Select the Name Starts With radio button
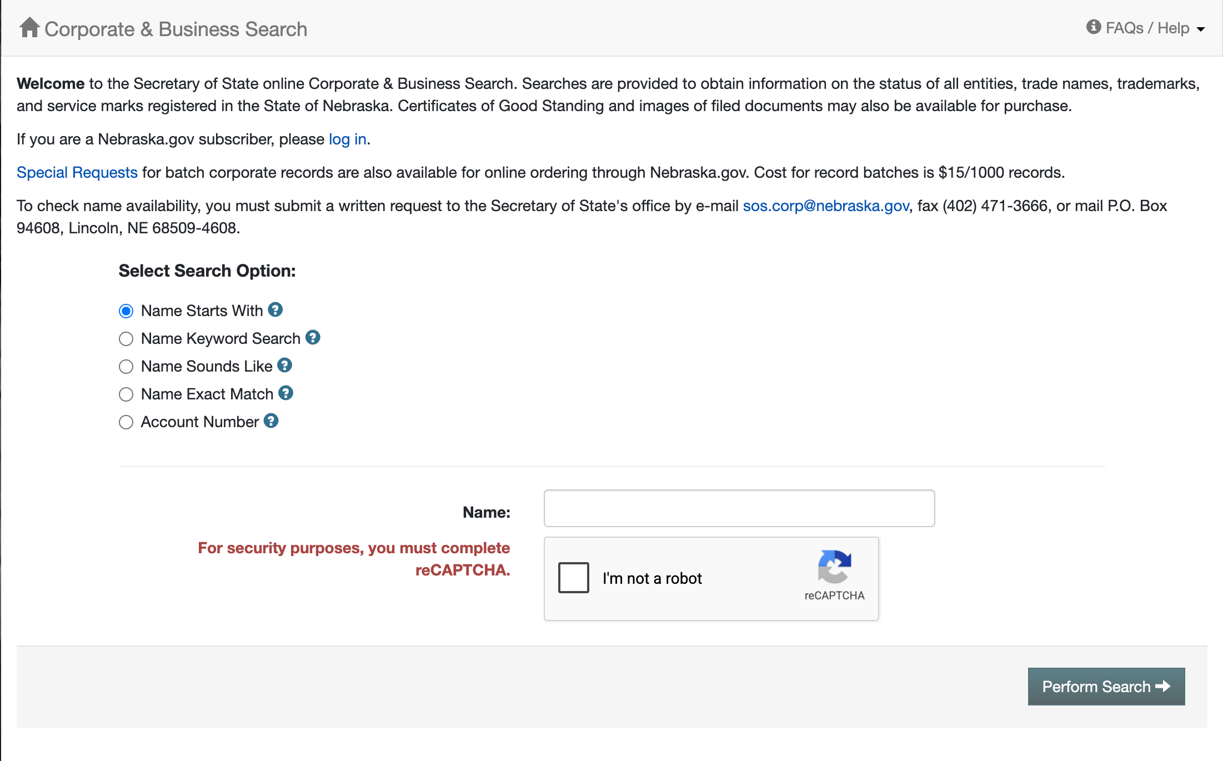Image resolution: width=1223 pixels, height=761 pixels. [126, 311]
